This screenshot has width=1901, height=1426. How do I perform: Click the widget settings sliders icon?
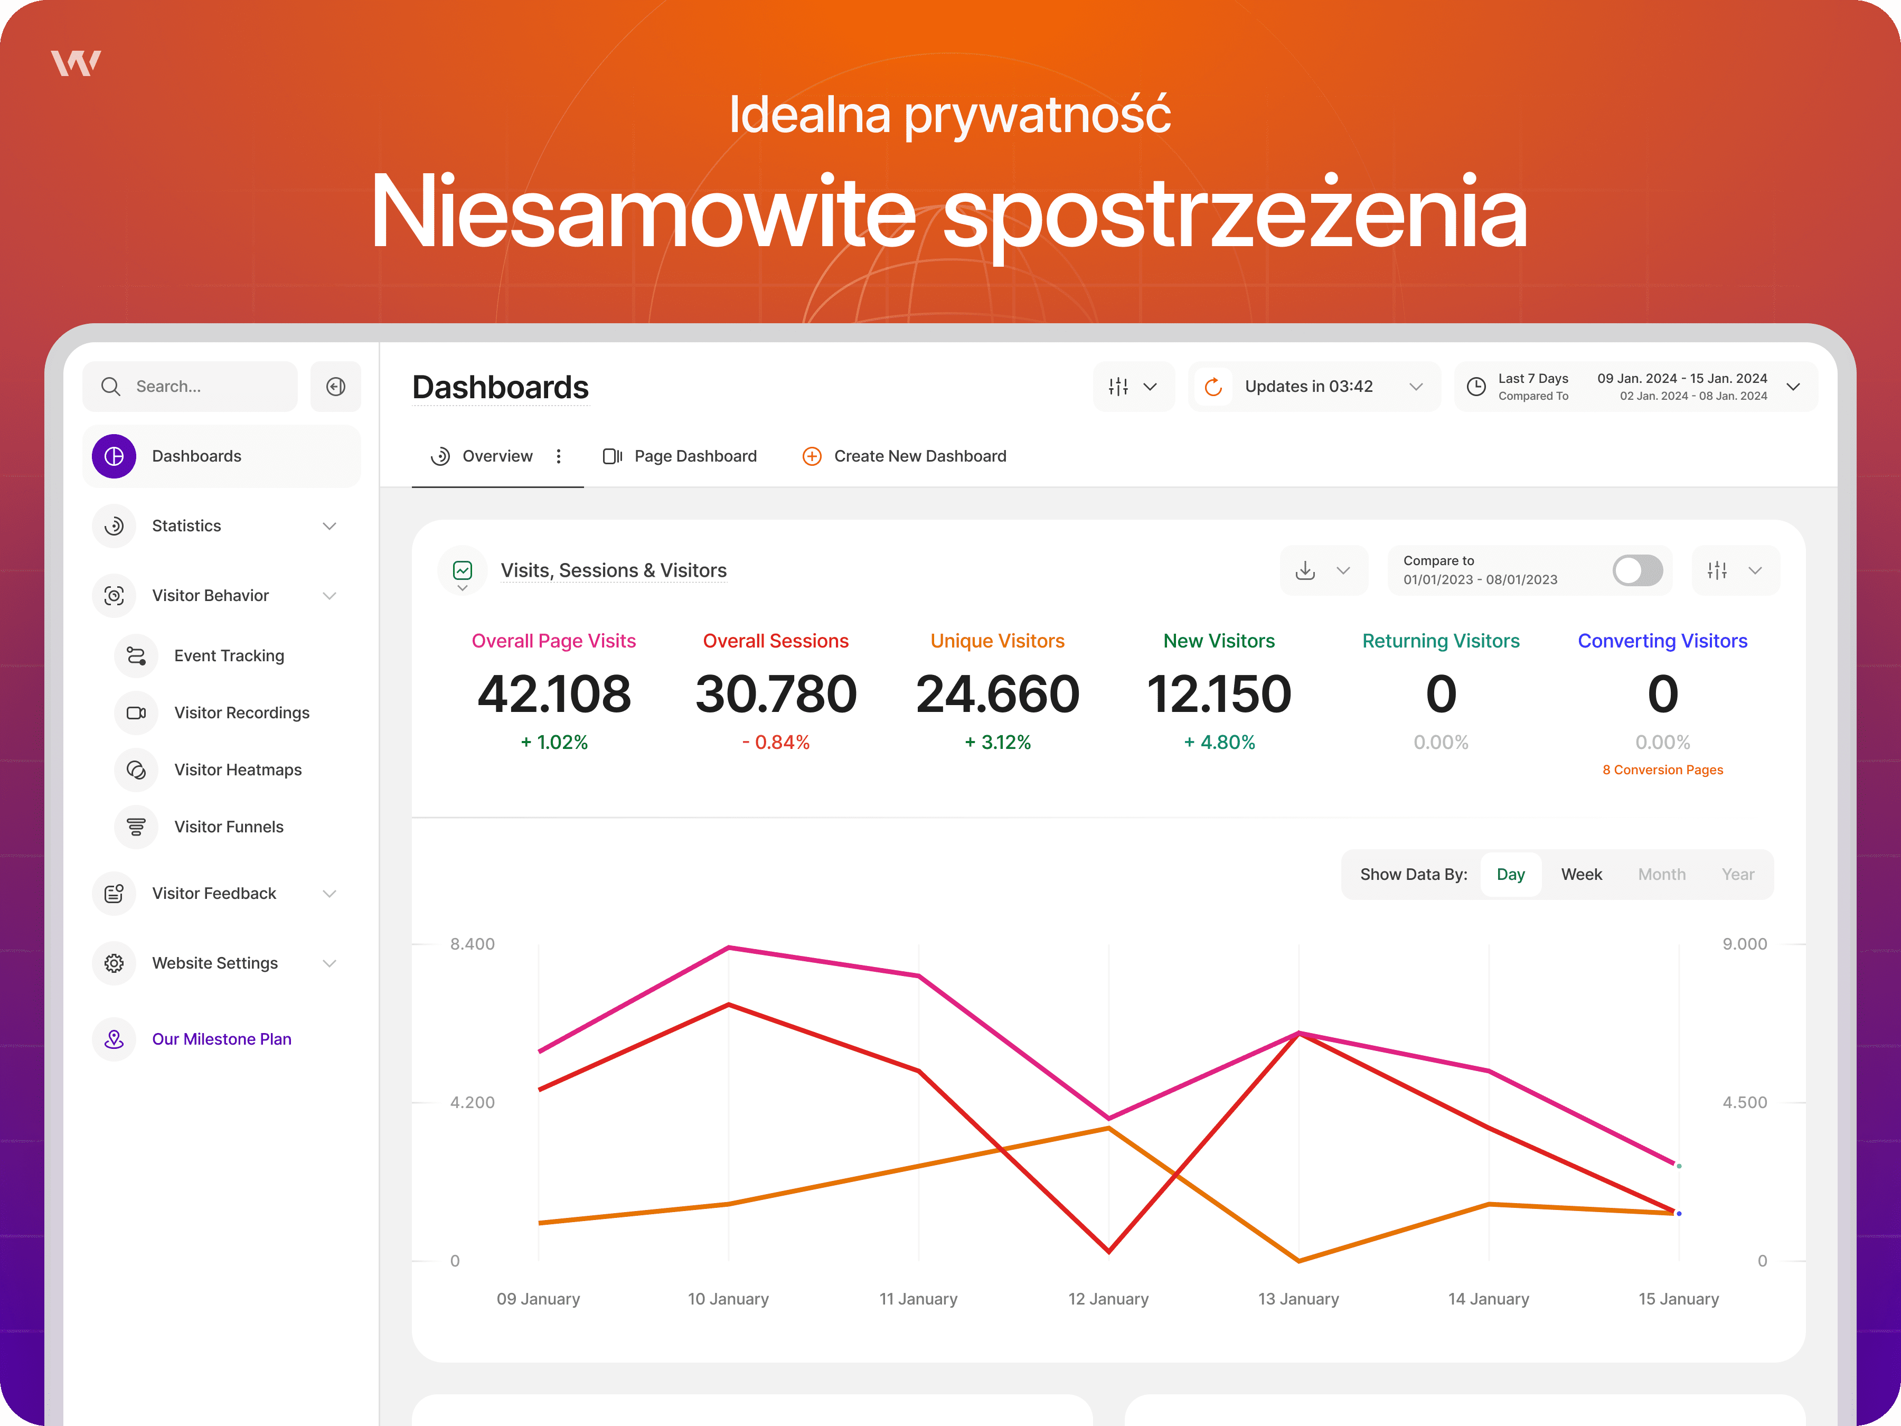click(x=1716, y=570)
